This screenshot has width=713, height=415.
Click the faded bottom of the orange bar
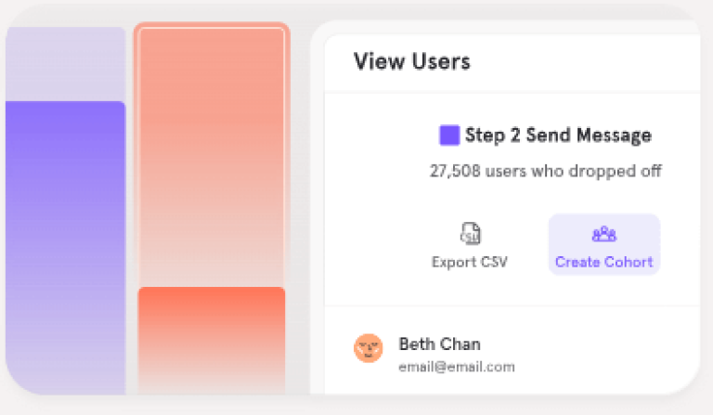(212, 376)
